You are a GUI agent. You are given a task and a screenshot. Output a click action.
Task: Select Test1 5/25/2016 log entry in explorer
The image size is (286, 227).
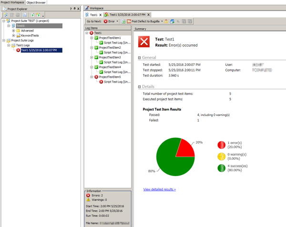pos(41,50)
